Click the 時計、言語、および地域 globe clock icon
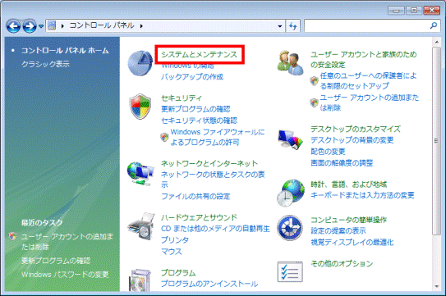 tap(291, 193)
